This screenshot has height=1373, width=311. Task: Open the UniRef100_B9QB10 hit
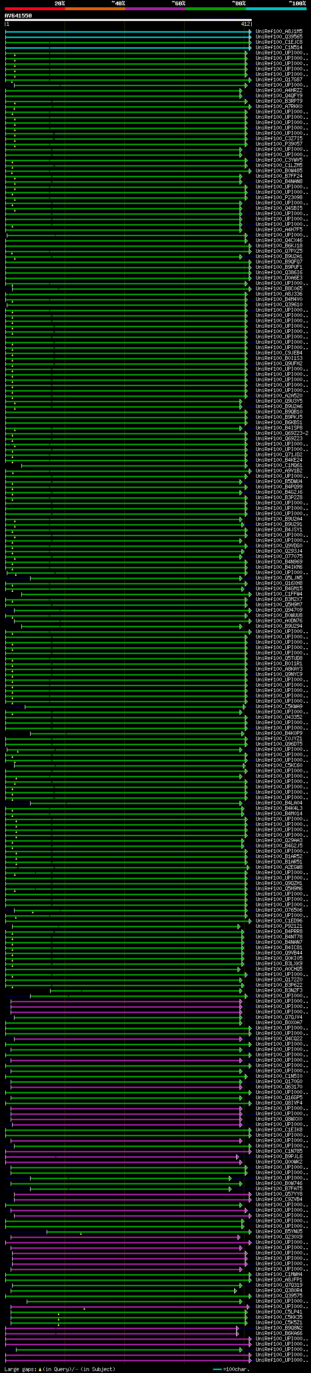pos(279,412)
